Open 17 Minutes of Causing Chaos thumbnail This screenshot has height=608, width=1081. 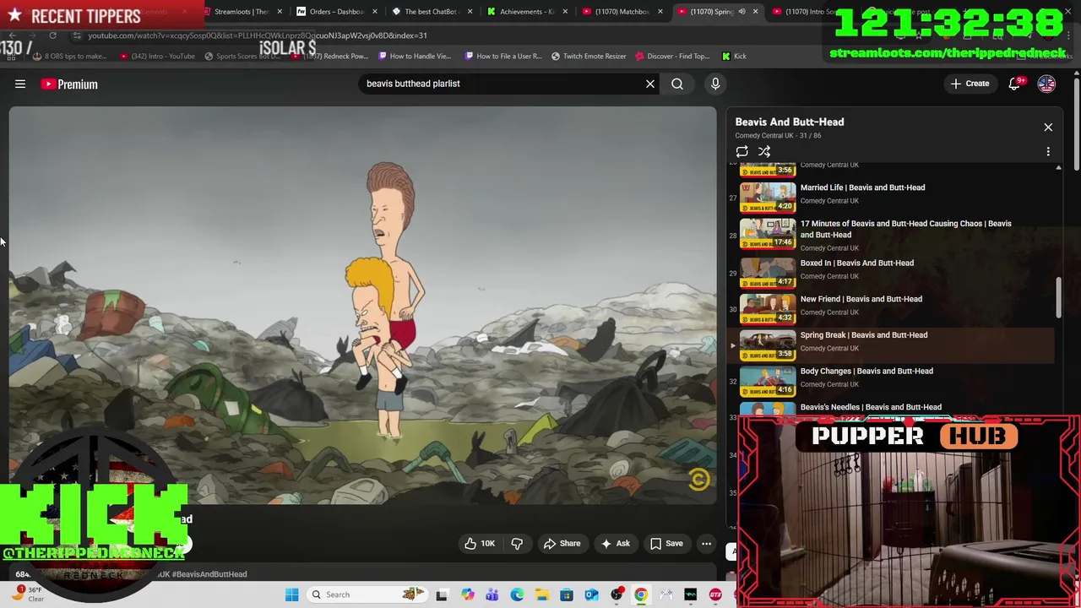click(x=768, y=234)
